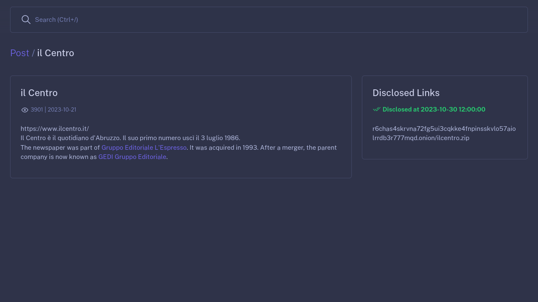Open the Post breadcrumb link
Image resolution: width=538 pixels, height=302 pixels.
[20, 53]
